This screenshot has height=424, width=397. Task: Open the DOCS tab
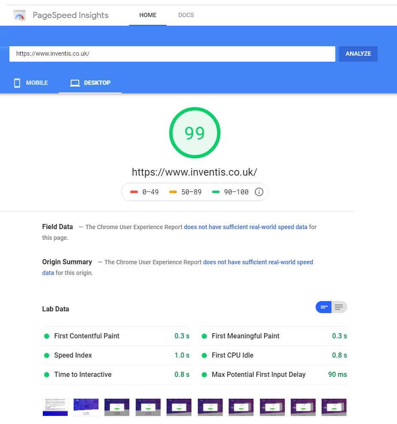(186, 15)
